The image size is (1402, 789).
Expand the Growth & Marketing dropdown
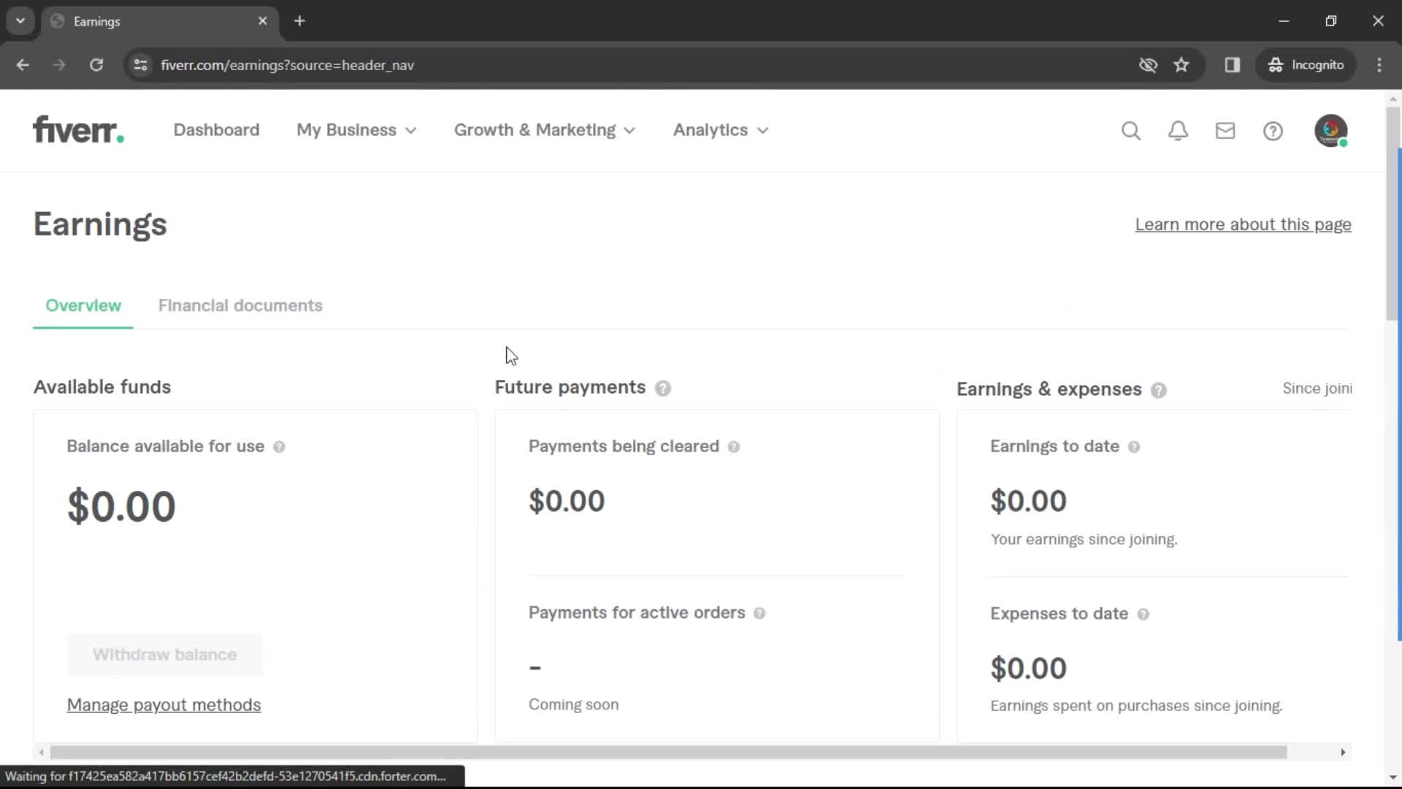pos(545,129)
